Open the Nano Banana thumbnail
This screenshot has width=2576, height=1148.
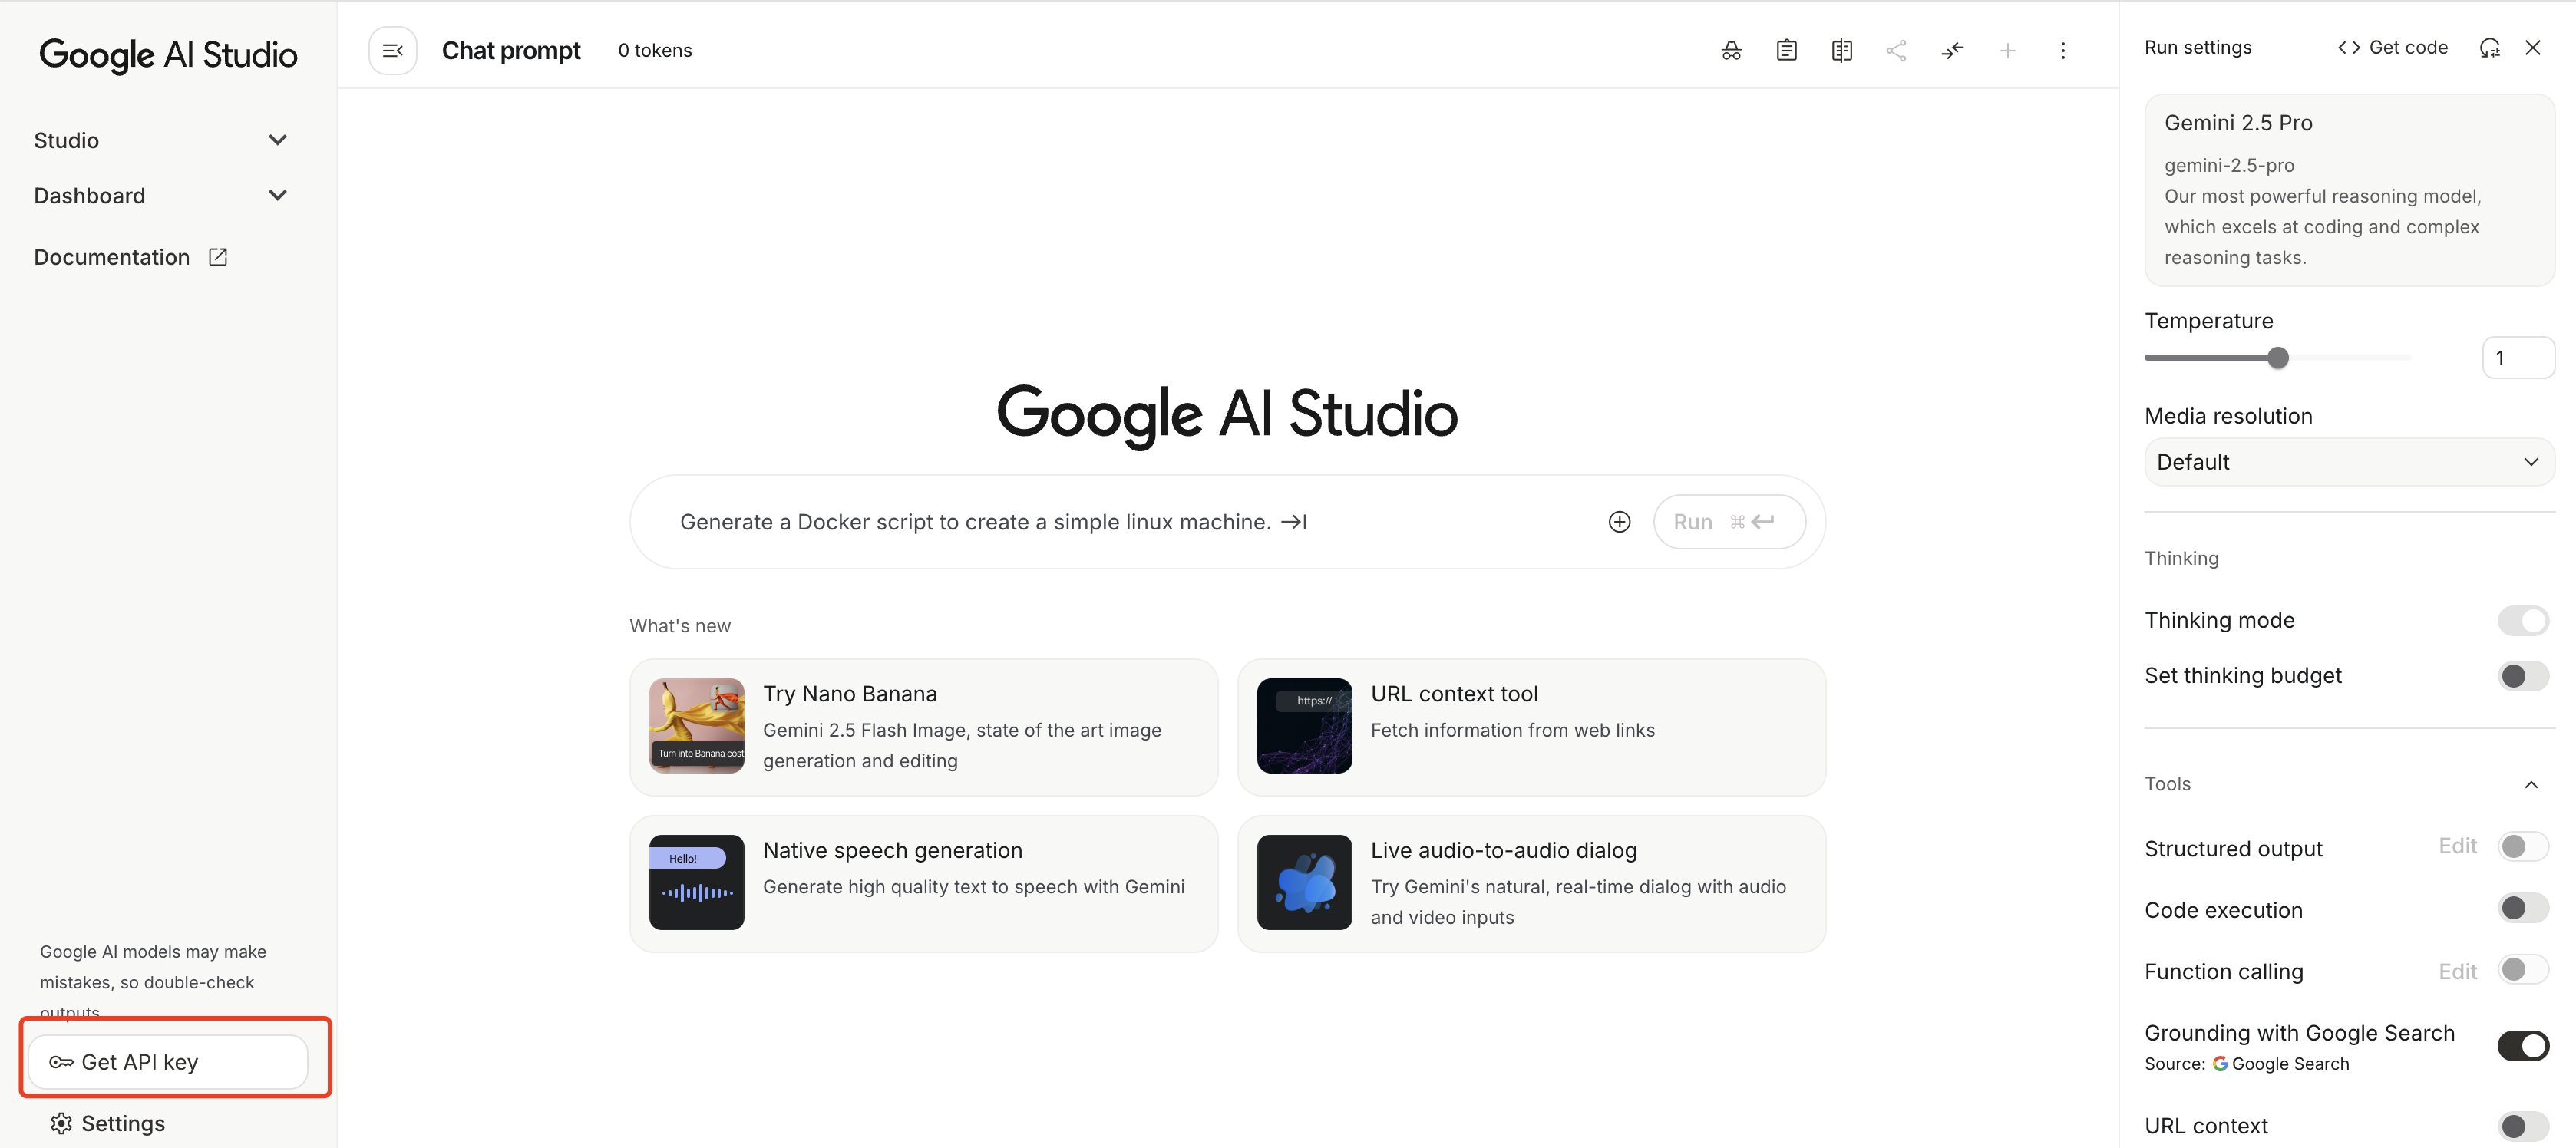(x=697, y=726)
